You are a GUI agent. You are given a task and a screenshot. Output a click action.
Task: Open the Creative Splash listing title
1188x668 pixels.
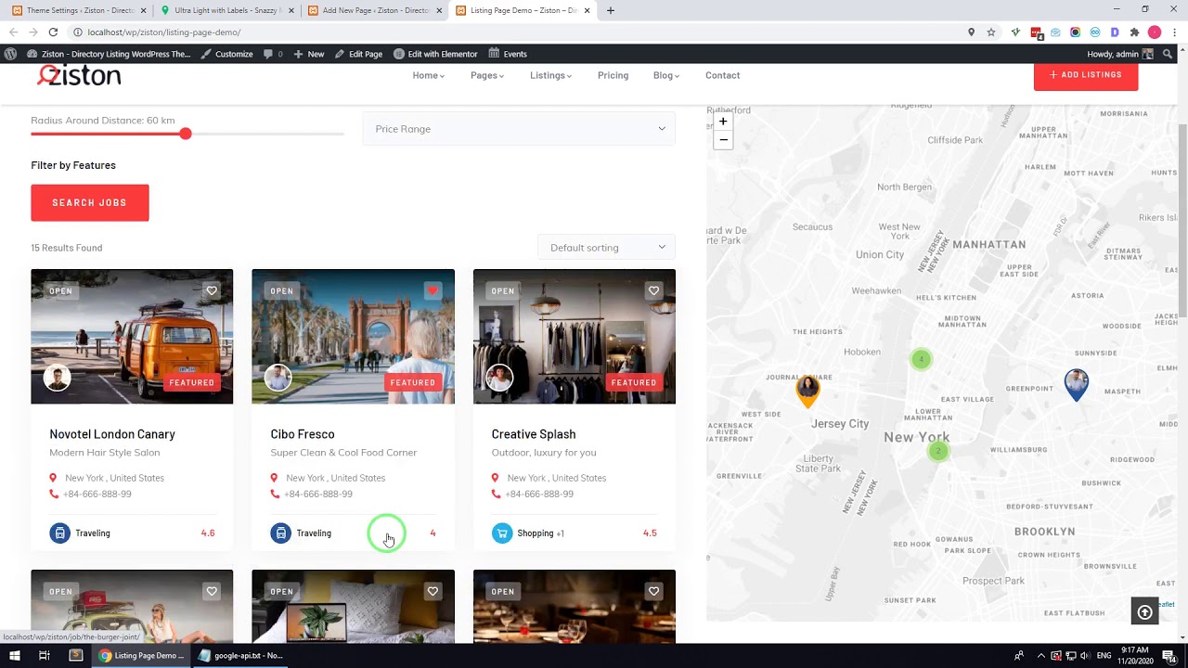(534, 434)
